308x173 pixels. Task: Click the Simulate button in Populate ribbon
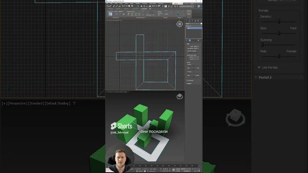[x=166, y=13]
